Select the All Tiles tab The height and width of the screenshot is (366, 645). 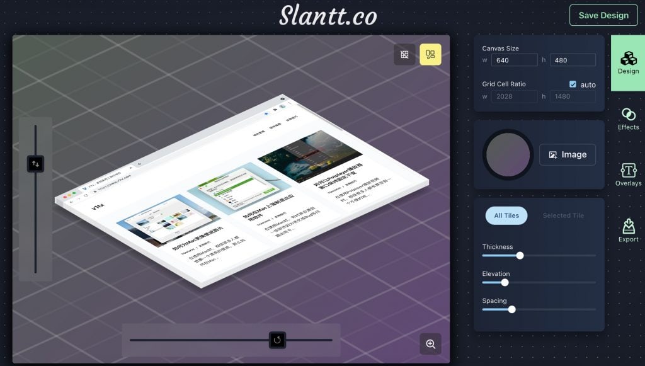(x=506, y=215)
